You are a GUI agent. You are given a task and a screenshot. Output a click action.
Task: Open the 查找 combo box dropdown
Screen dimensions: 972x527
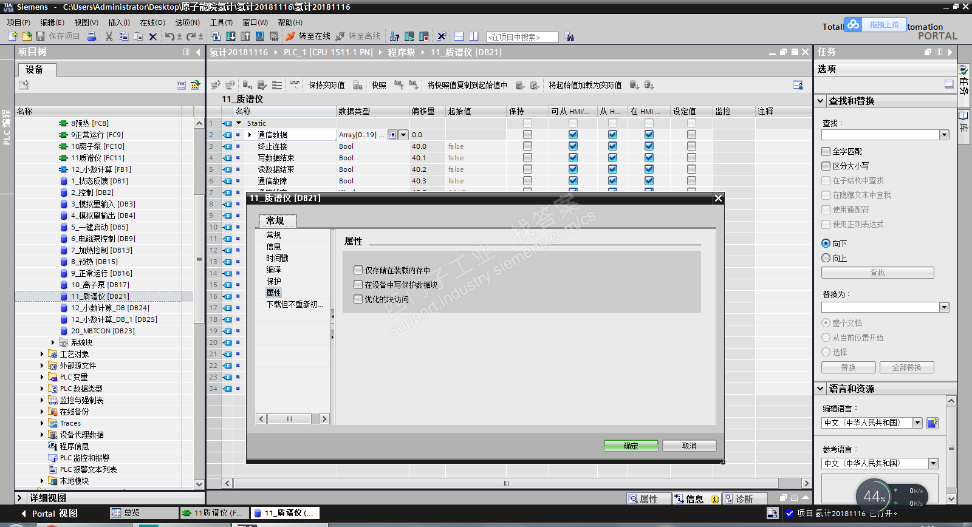944,135
